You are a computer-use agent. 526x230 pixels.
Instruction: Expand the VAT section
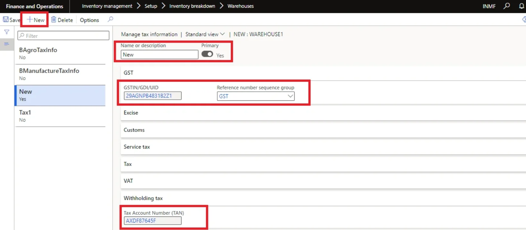(x=323, y=181)
